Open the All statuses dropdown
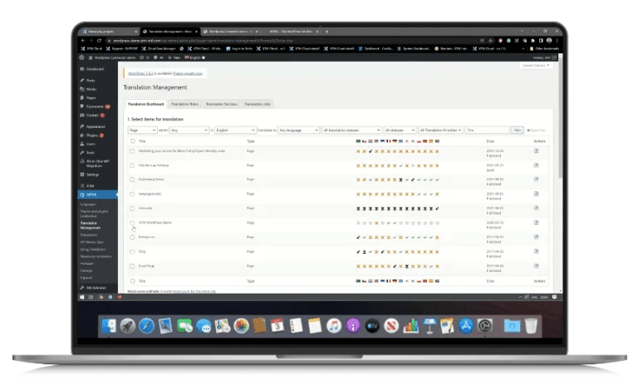 (x=400, y=131)
